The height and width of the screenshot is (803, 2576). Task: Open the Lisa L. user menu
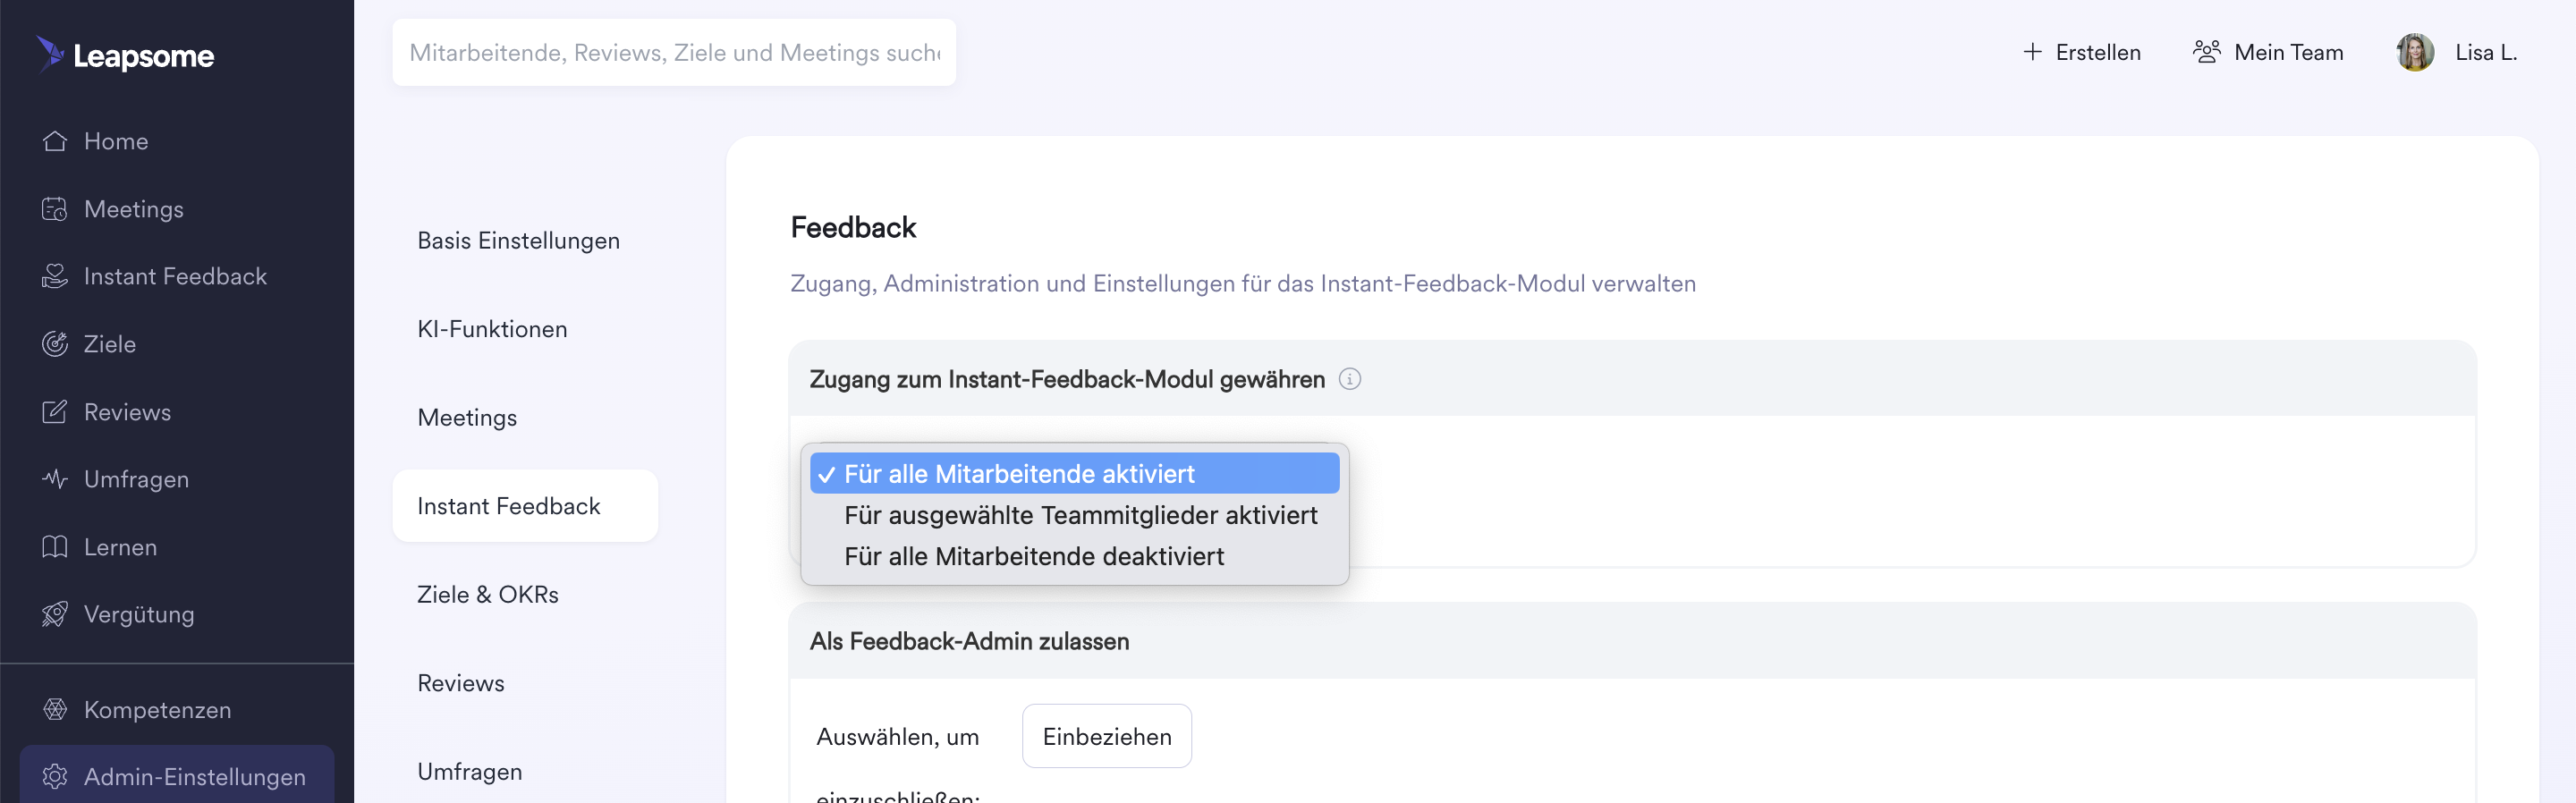coord(2456,52)
